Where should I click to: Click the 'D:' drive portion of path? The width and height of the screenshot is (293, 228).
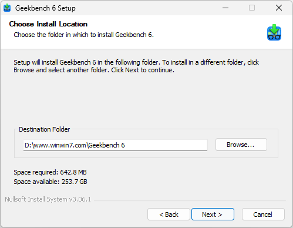tap(28, 145)
